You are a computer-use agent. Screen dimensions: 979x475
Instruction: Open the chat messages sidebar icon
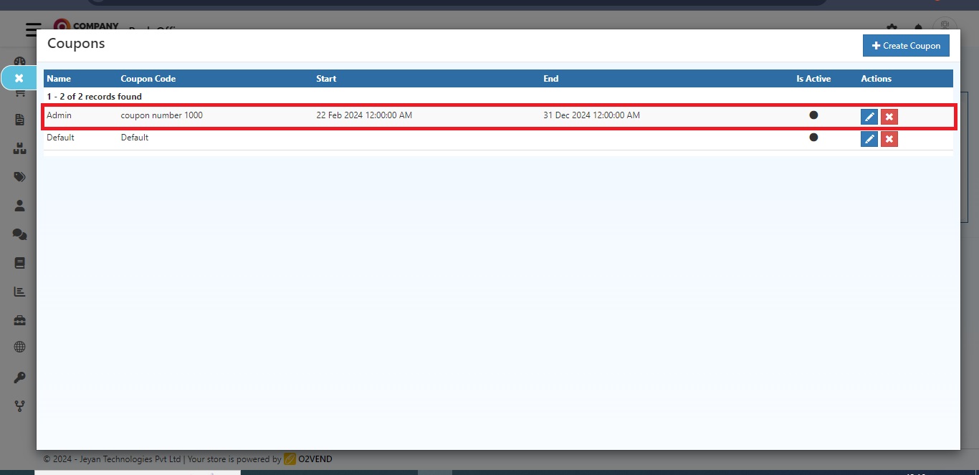(19, 234)
